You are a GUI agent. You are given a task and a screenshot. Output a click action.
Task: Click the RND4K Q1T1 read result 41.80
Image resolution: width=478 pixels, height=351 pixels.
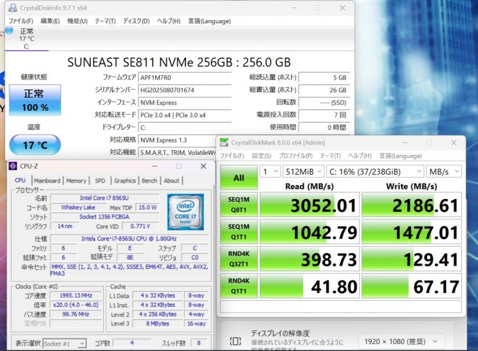[309, 286]
